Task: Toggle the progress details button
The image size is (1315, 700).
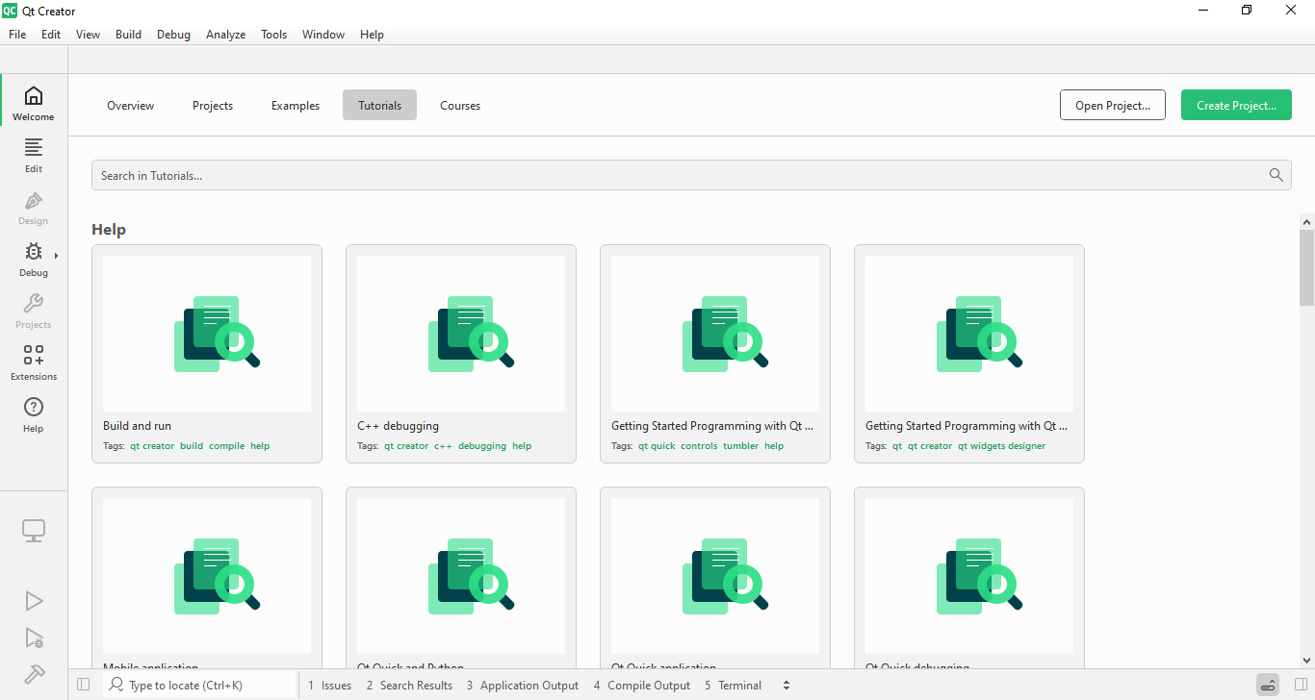Action: tap(1268, 685)
